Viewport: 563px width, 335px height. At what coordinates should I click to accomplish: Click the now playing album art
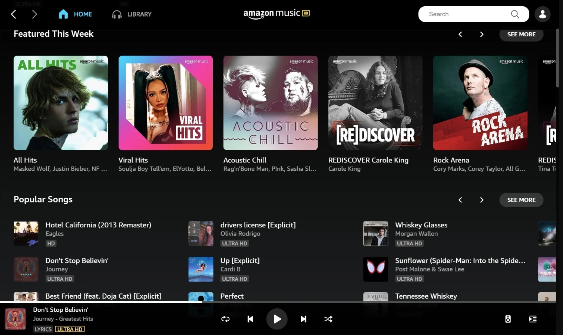pyautogui.click(x=16, y=319)
